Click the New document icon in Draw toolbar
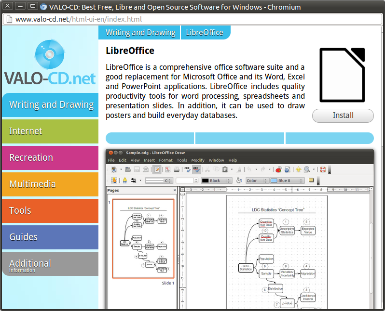Screen dimensions: 385x311 (114, 169)
